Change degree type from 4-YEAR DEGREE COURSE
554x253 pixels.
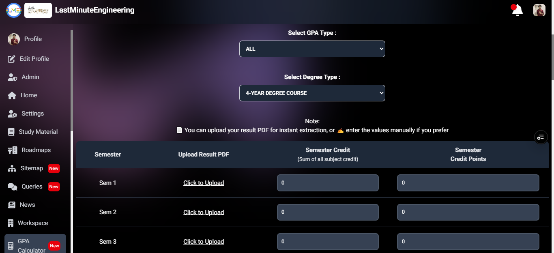tap(312, 93)
